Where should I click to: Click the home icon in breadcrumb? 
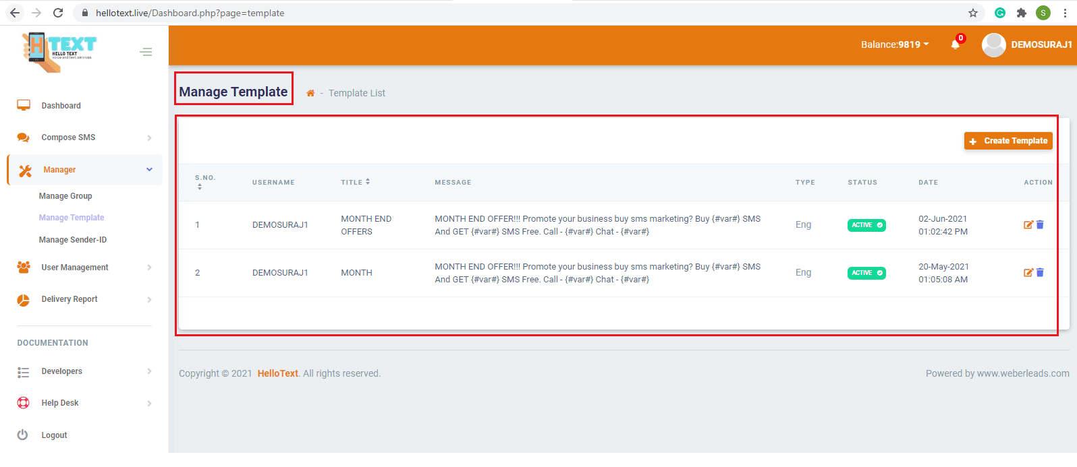(x=310, y=94)
